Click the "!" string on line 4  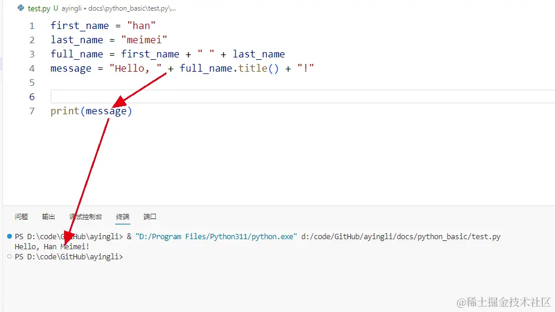tap(306, 68)
